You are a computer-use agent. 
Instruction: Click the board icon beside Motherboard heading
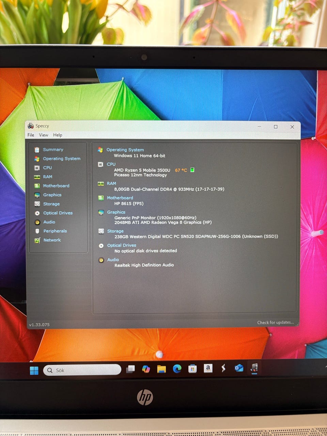click(x=101, y=198)
